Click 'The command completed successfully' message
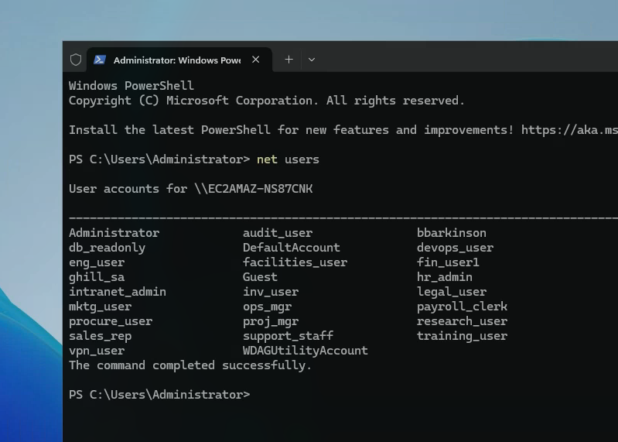 pos(190,365)
